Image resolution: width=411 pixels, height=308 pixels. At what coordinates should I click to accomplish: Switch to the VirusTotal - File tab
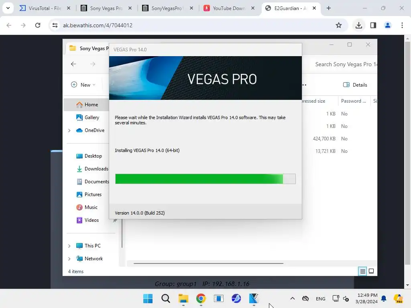pos(45,8)
